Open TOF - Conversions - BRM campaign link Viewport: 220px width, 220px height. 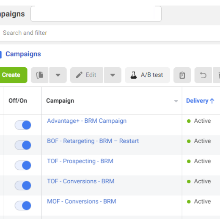(81, 181)
